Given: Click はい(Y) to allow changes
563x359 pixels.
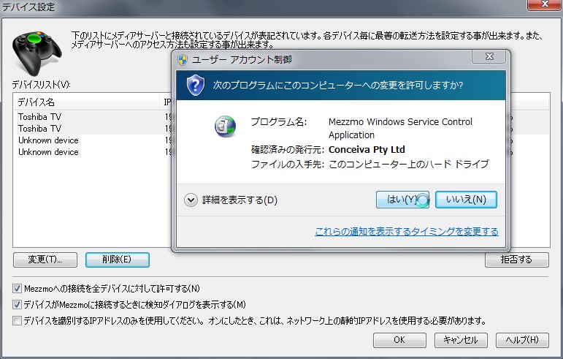Looking at the screenshot, I should click(402, 200).
